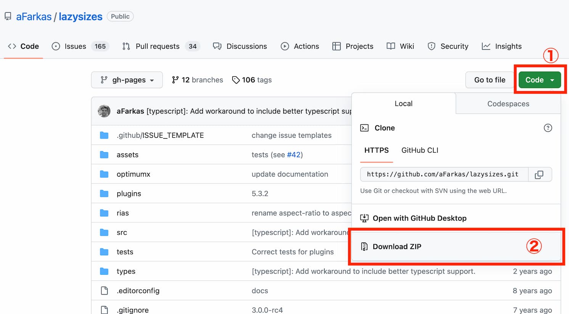Click the clone help question mark icon
569x314 pixels.
point(548,128)
